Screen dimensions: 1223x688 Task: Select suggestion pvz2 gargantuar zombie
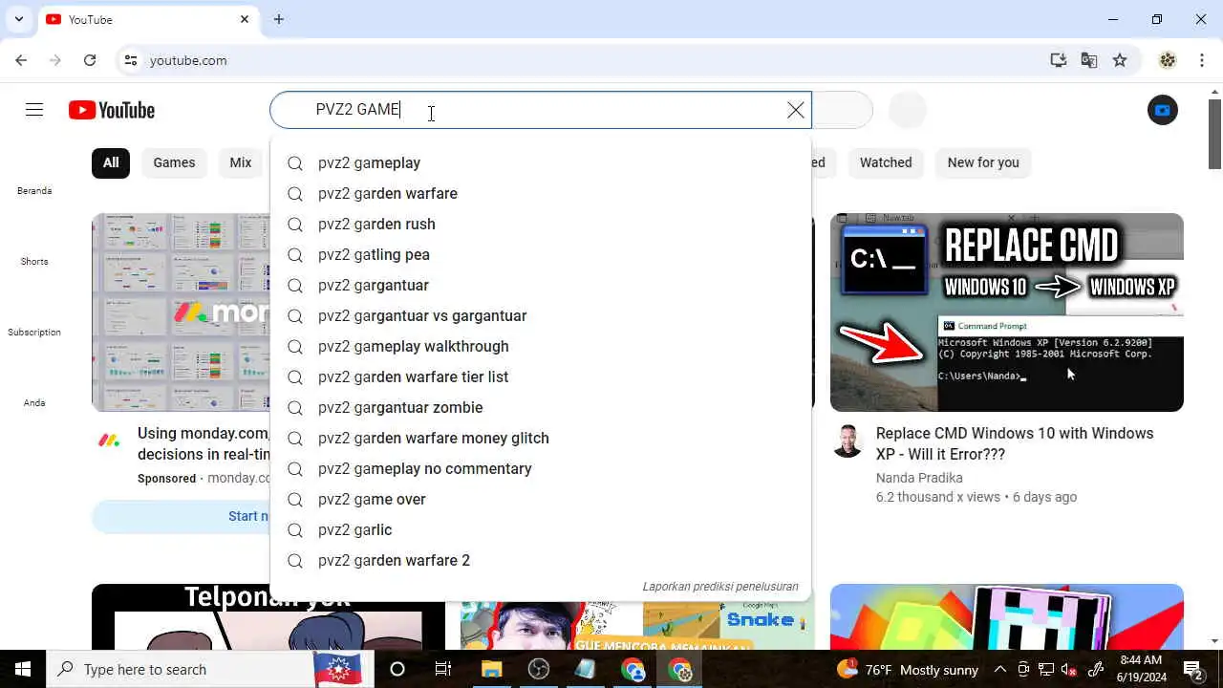tap(541, 407)
